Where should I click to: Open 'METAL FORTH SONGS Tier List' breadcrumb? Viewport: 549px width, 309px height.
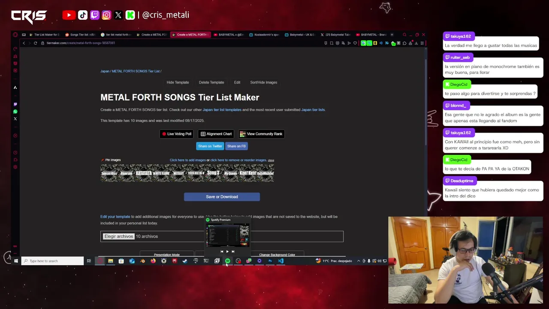click(136, 71)
